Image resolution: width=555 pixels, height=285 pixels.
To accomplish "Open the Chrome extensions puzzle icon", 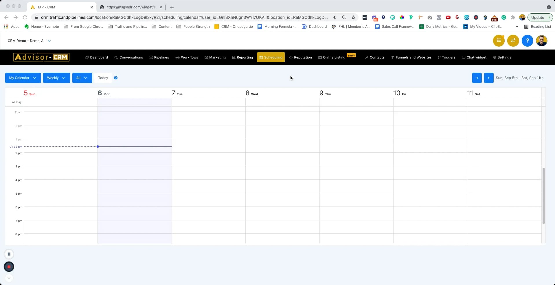I will tap(513, 17).
